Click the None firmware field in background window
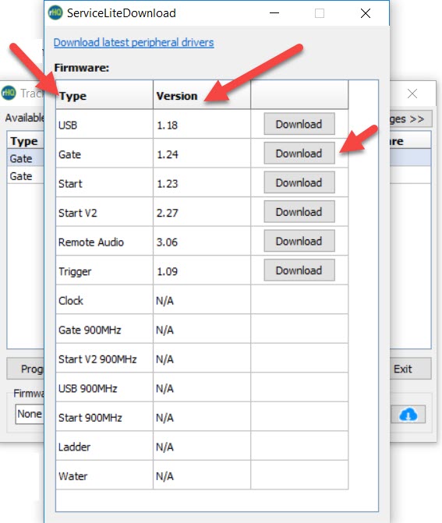This screenshot has height=523, width=442. [30, 414]
